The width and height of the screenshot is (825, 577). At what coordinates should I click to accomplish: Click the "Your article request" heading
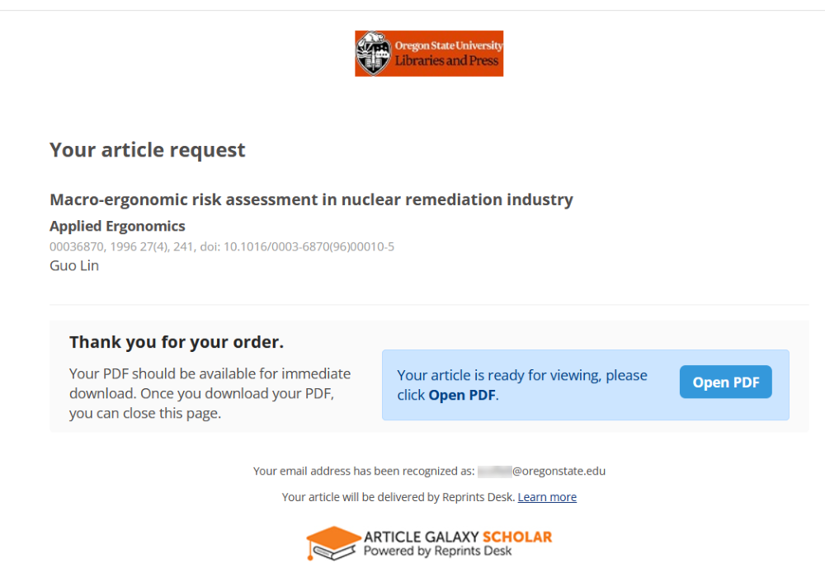tap(148, 150)
